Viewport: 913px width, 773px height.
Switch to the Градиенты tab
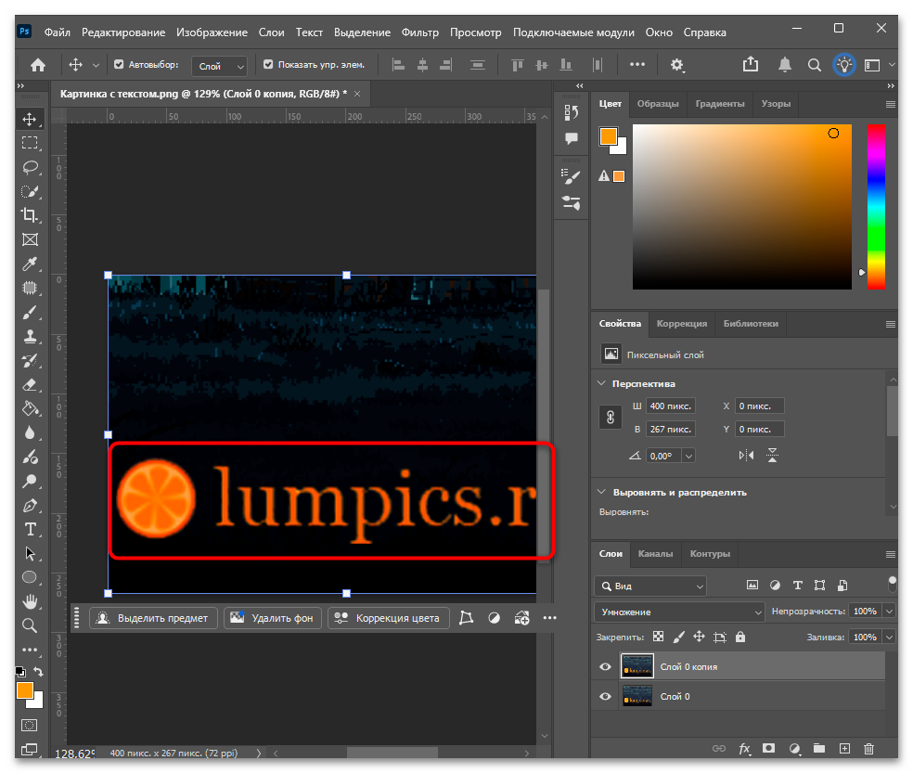click(720, 104)
